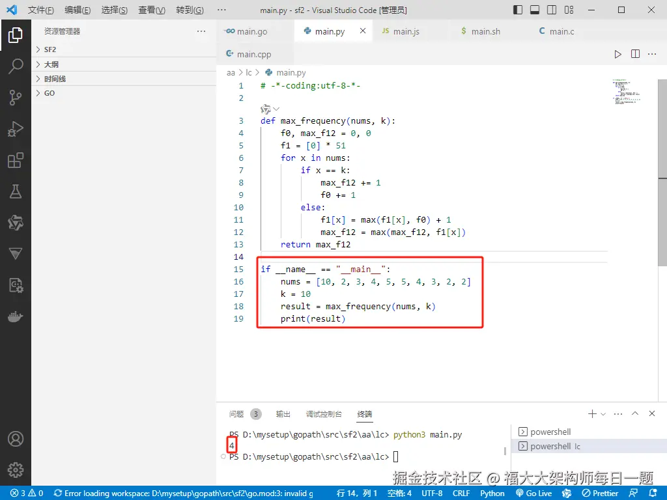Close the terminal panel
The width and height of the screenshot is (667, 500).
tap(651, 413)
